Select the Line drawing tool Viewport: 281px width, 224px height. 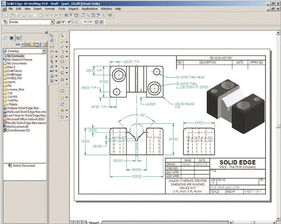coord(62,42)
